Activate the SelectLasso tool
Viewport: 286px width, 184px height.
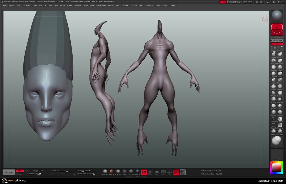273,118
